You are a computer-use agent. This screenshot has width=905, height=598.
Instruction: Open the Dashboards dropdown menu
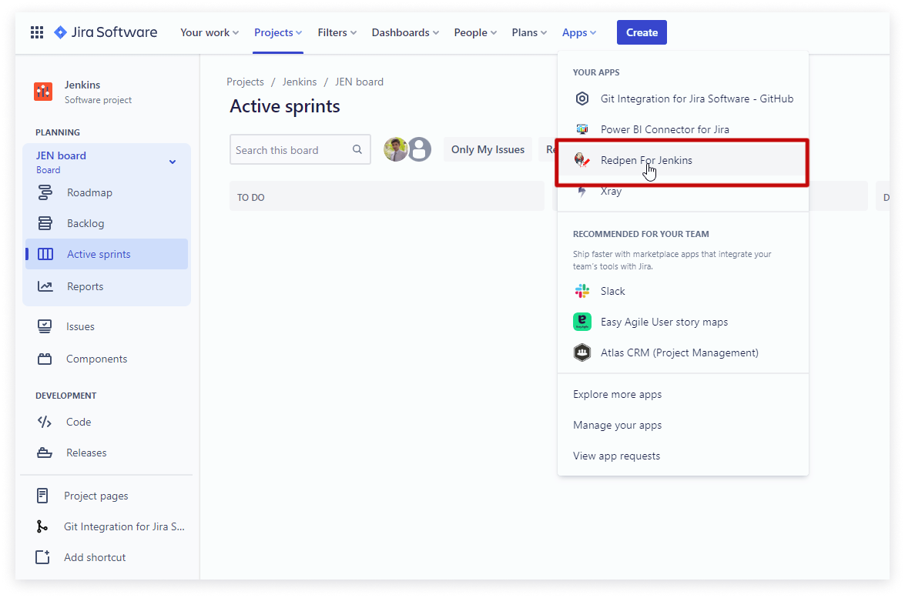405,33
